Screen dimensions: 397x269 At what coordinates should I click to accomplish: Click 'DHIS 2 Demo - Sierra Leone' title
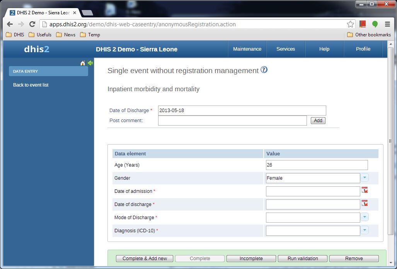pos(136,49)
